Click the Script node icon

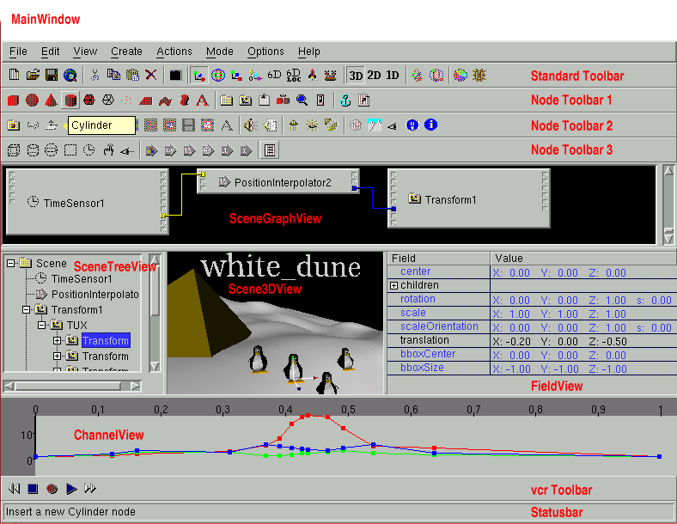pos(270,150)
